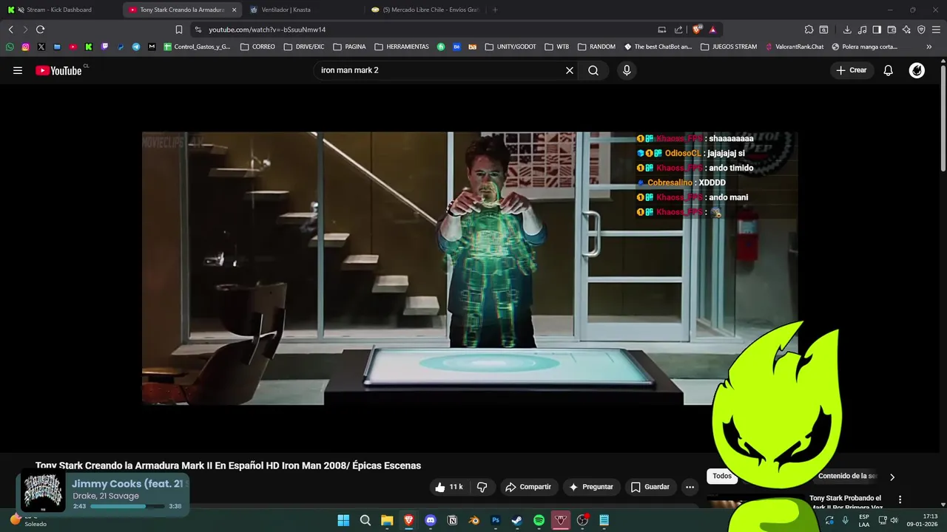Screen dimensions: 947x532
Task: Click the address bar URL
Action: pyautogui.click(x=267, y=30)
